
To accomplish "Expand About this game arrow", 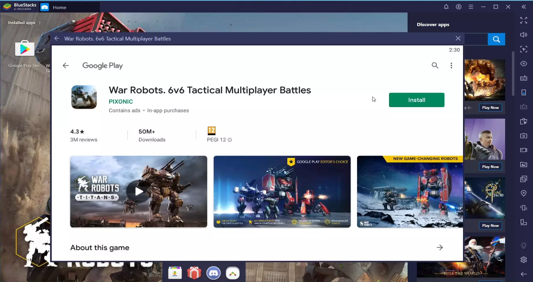I will coord(439,247).
